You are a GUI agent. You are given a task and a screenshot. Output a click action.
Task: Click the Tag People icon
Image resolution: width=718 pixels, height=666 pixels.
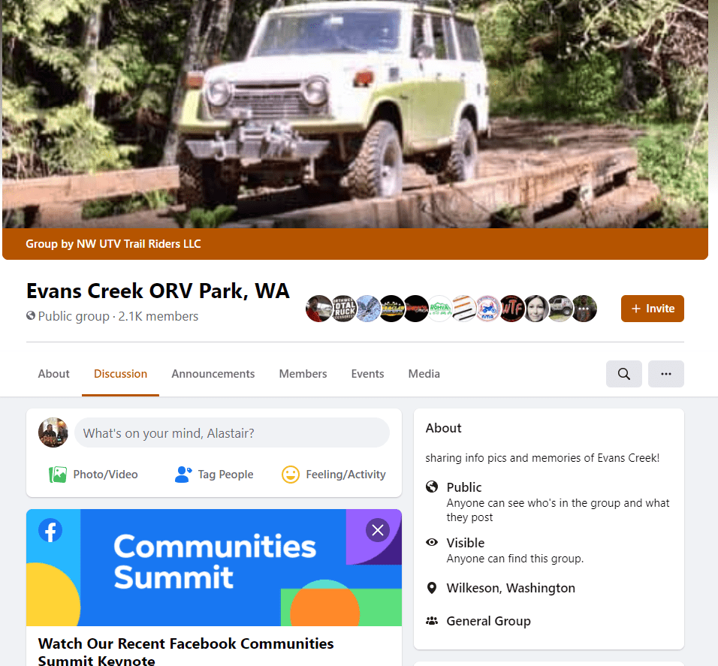pyautogui.click(x=183, y=475)
